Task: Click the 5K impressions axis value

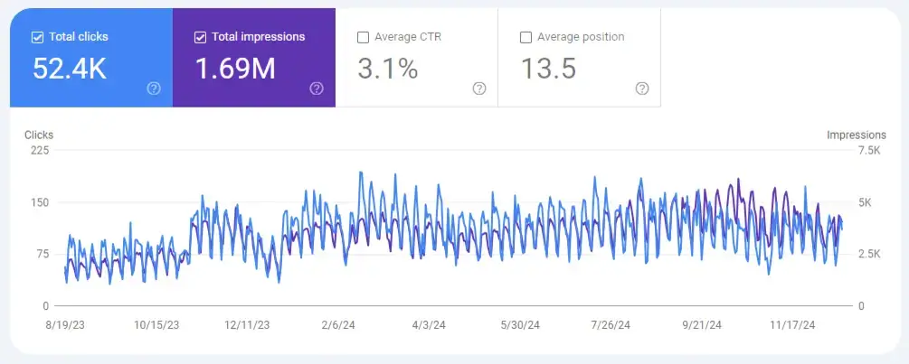Action: pos(865,202)
